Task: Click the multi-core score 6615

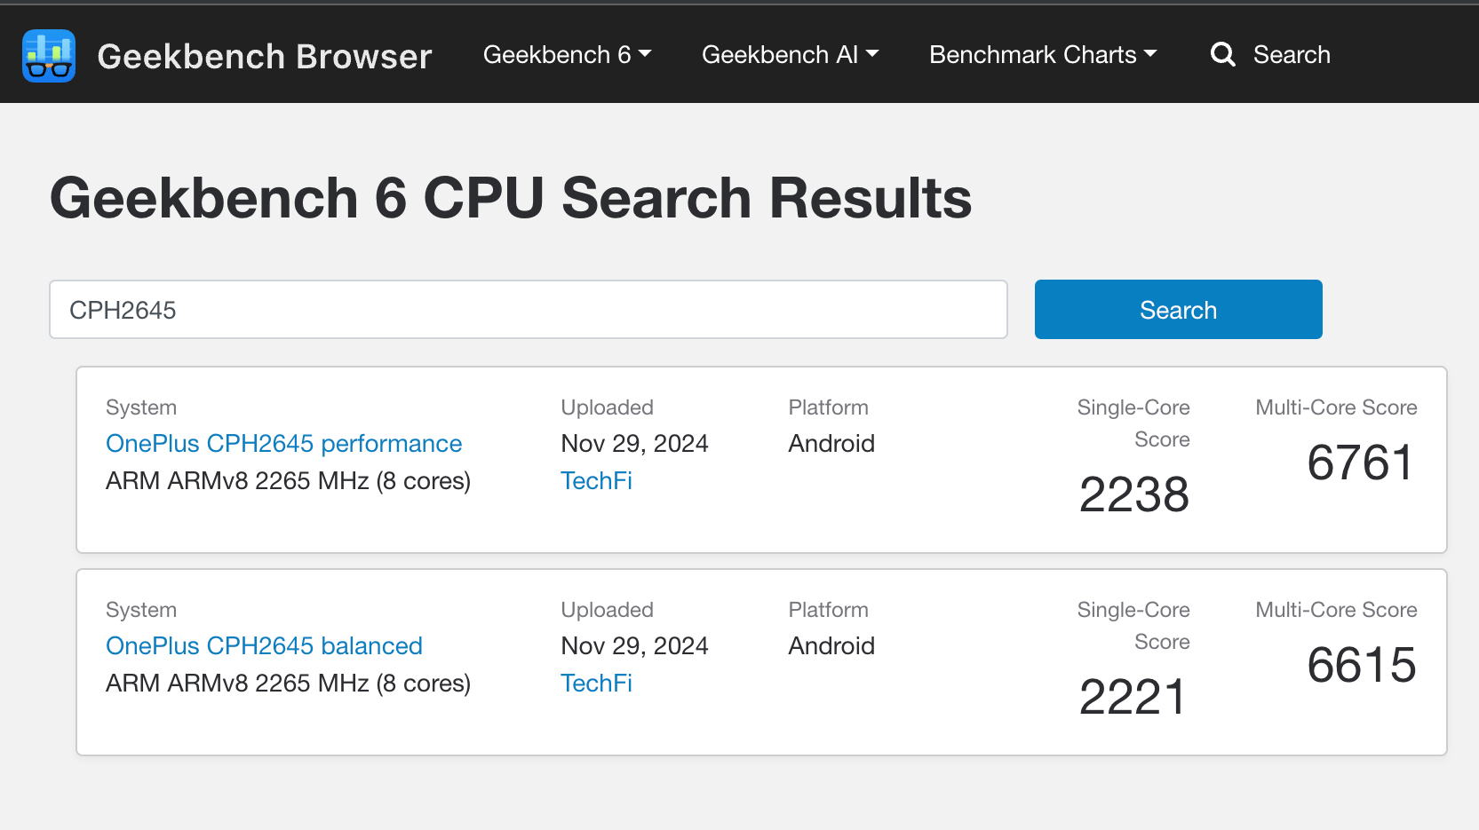Action: point(1361,665)
